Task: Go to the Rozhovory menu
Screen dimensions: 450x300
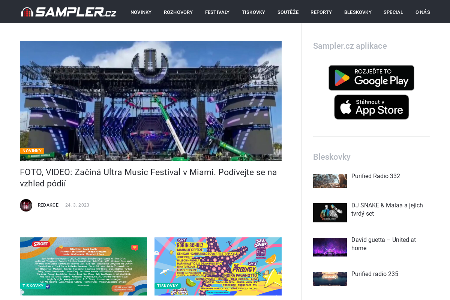Action: 178,12
